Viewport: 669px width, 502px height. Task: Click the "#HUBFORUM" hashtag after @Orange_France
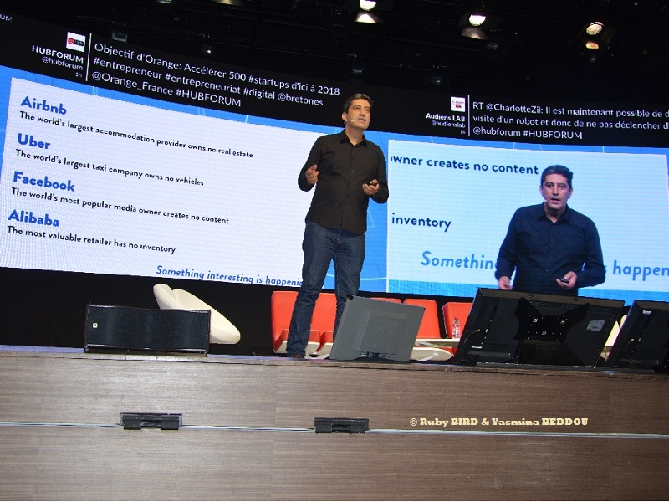[x=208, y=98]
